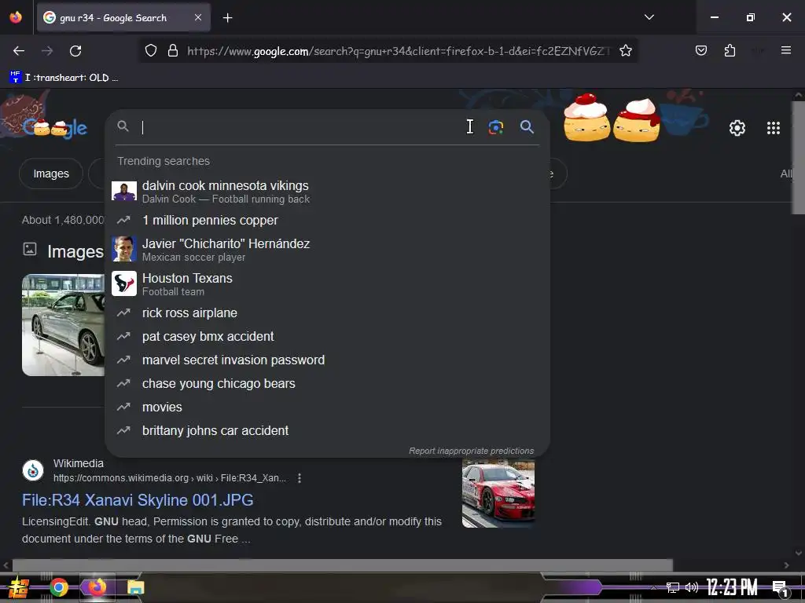The image size is (805, 603).
Task: Select Javier "Chicharito" Hernández suggestion
Action: pos(327,250)
